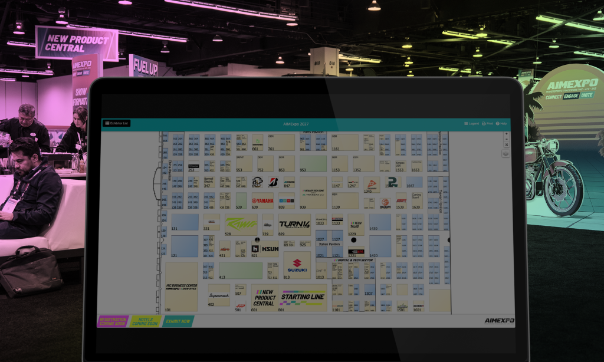604x362 pixels.
Task: Select the BLP logo booth
Action: [x=257, y=182]
